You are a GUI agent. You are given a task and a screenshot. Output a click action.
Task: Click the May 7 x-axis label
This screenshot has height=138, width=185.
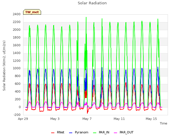pos(87,119)
